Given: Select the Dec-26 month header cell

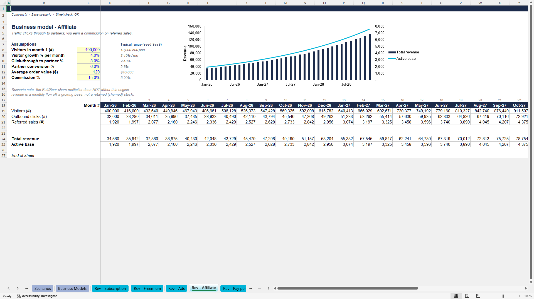Looking at the screenshot, I should pos(324,105).
